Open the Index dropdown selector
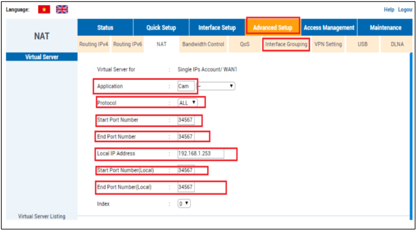This screenshot has width=419, height=231. [x=184, y=204]
